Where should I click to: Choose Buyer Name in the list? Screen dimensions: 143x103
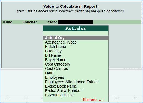point(56,60)
